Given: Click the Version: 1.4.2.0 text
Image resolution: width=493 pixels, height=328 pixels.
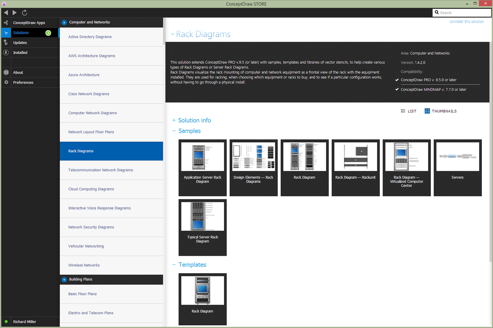Looking at the screenshot, I should point(413,63).
